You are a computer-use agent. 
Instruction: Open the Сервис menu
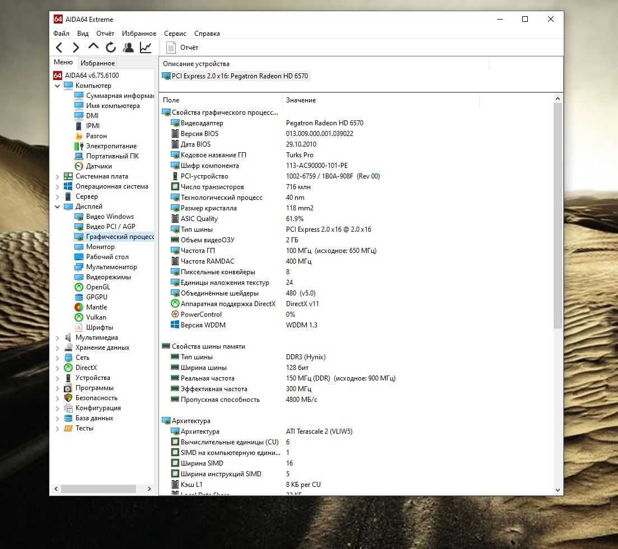175,34
